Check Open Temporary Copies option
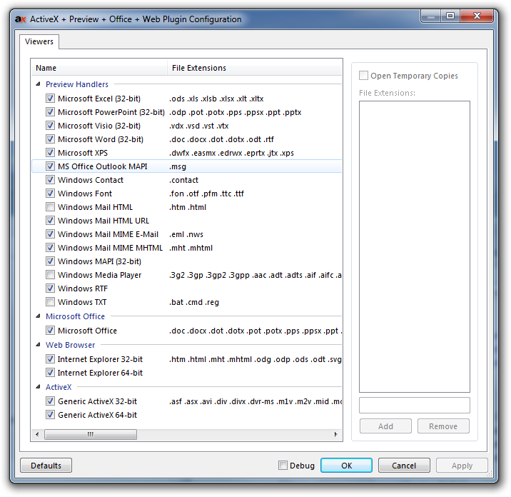The width and height of the screenshot is (511, 497). 363,75
